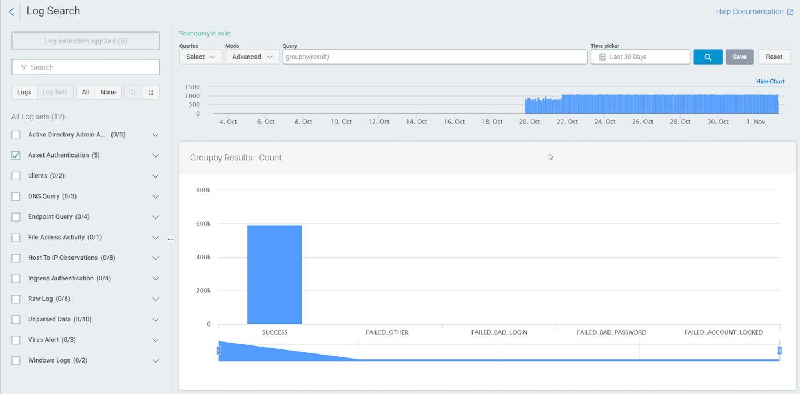Switch to the Logs tab
The image size is (800, 394).
tap(25, 92)
